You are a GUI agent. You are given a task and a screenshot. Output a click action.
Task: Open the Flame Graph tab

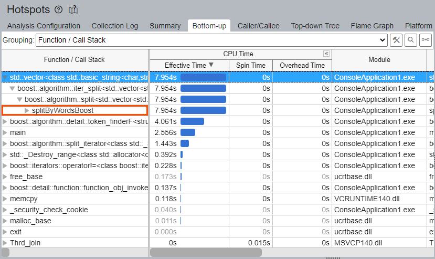pyautogui.click(x=372, y=26)
